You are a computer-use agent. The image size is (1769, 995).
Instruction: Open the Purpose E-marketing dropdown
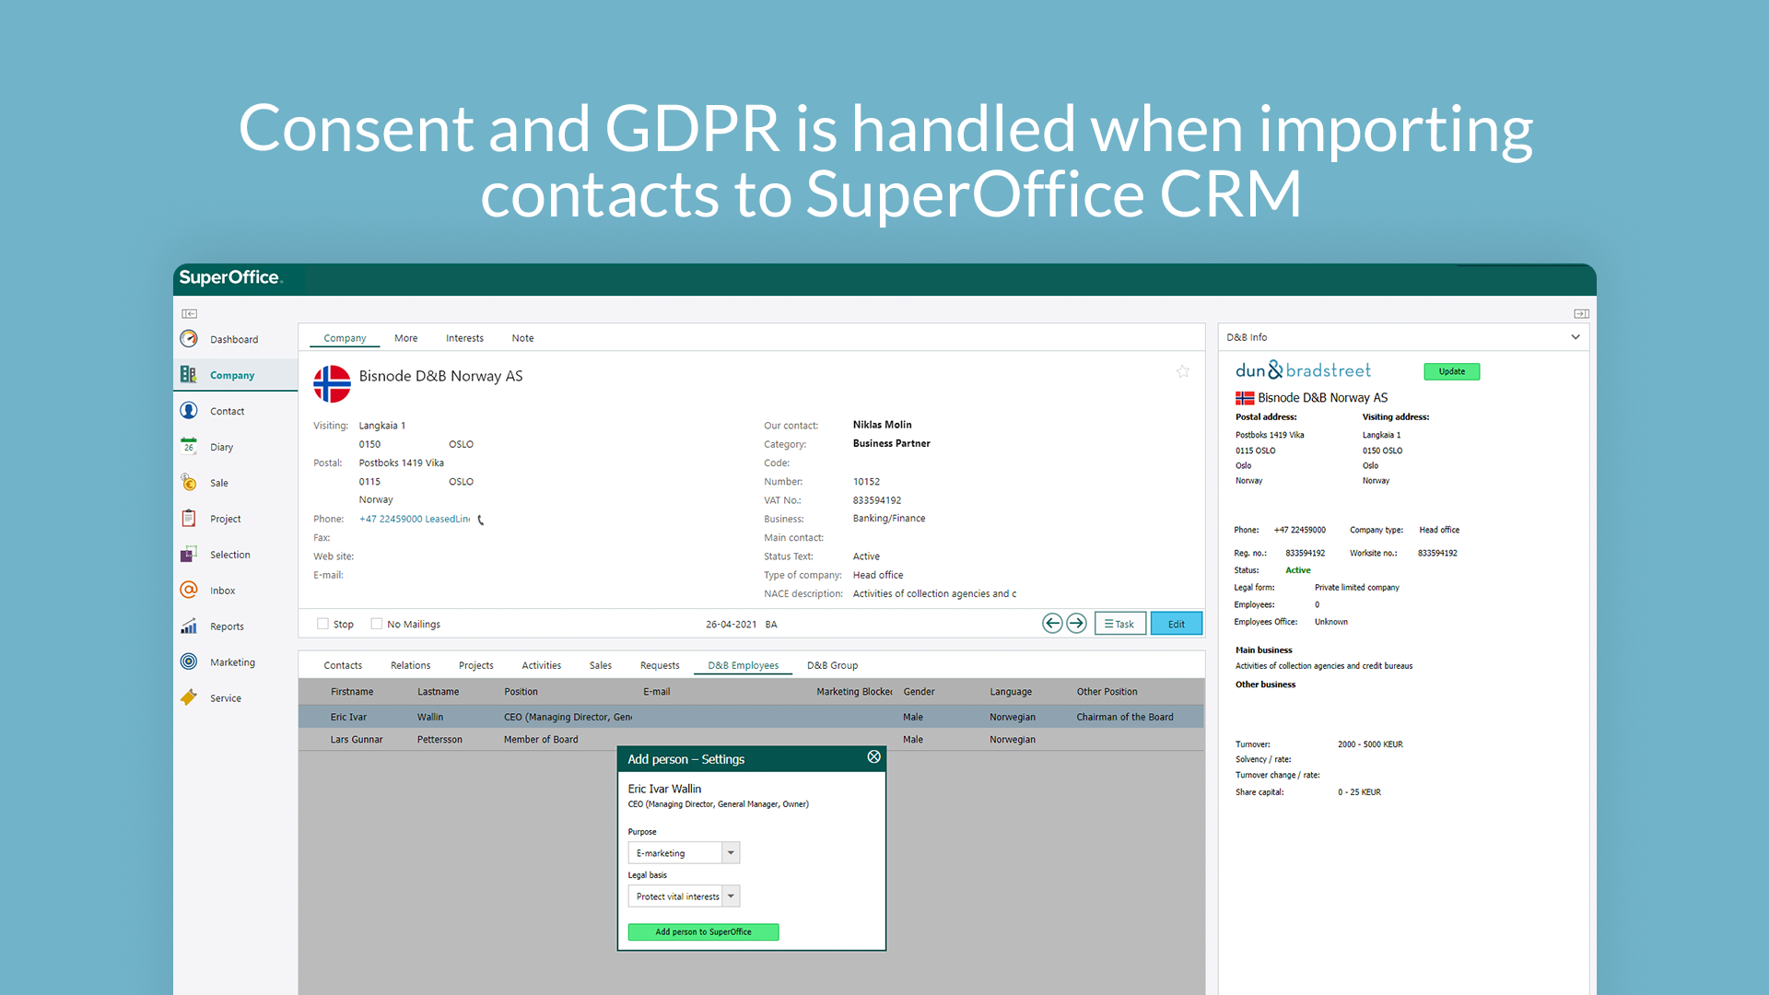click(x=731, y=853)
